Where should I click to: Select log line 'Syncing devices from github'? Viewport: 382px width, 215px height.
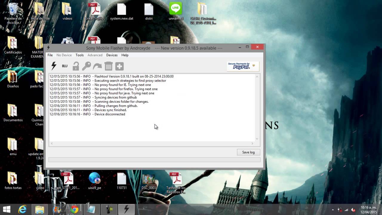click(93, 97)
